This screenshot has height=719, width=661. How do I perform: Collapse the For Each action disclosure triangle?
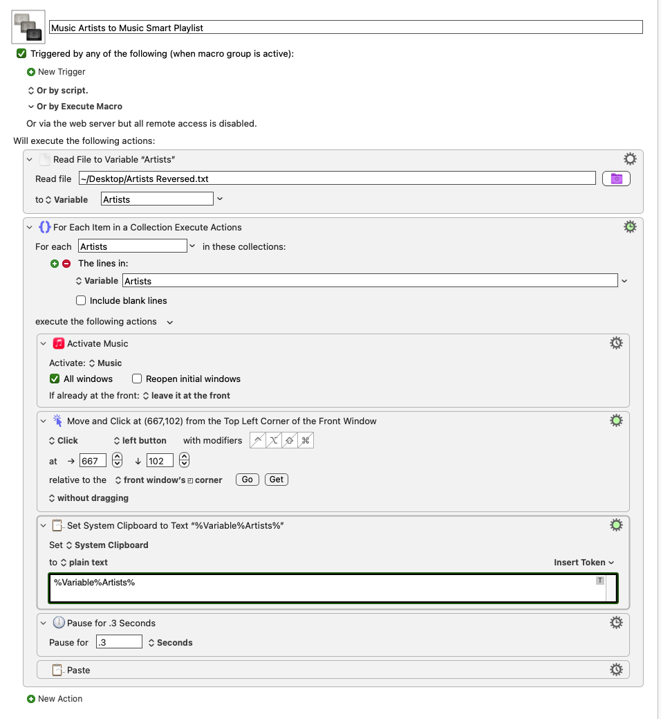coord(30,227)
